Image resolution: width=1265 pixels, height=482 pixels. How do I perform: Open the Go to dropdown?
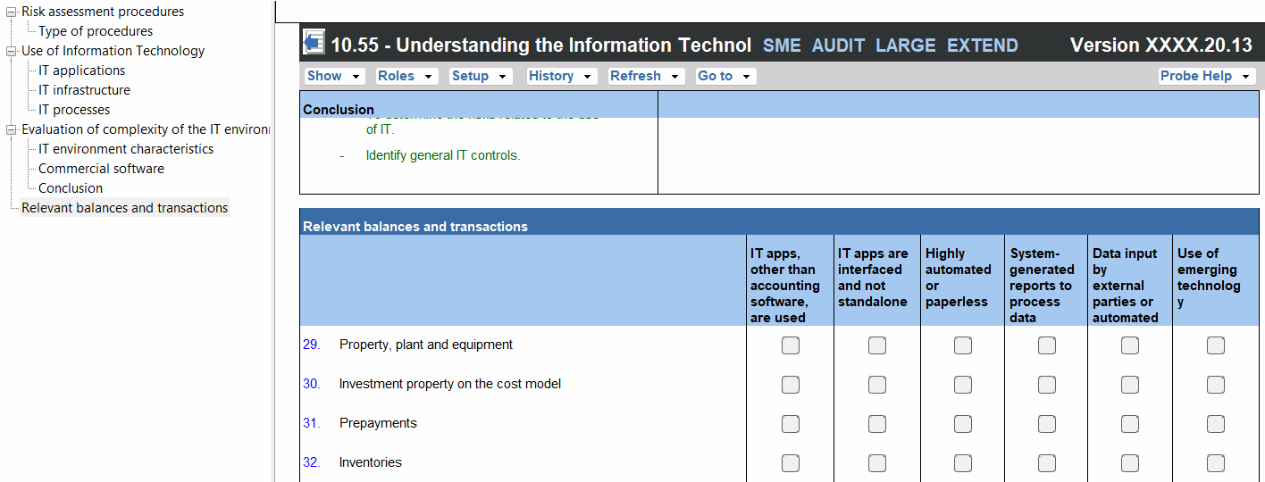725,76
